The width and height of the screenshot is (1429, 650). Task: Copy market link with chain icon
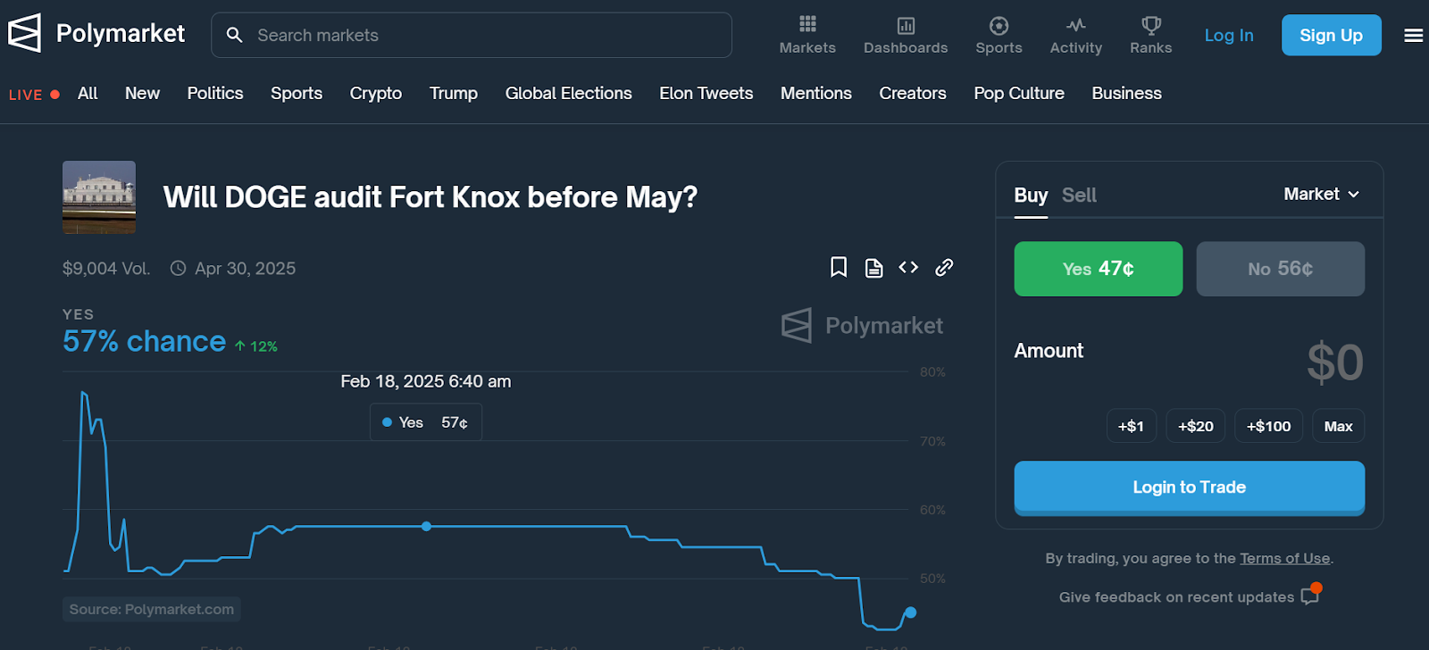pos(944,267)
